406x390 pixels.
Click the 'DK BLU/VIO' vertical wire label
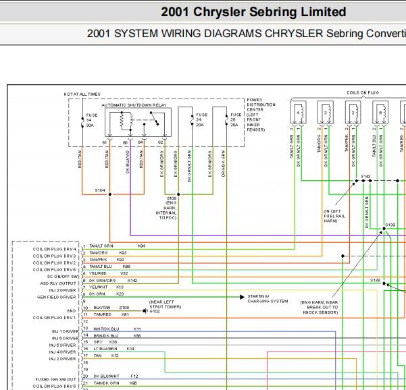point(128,162)
